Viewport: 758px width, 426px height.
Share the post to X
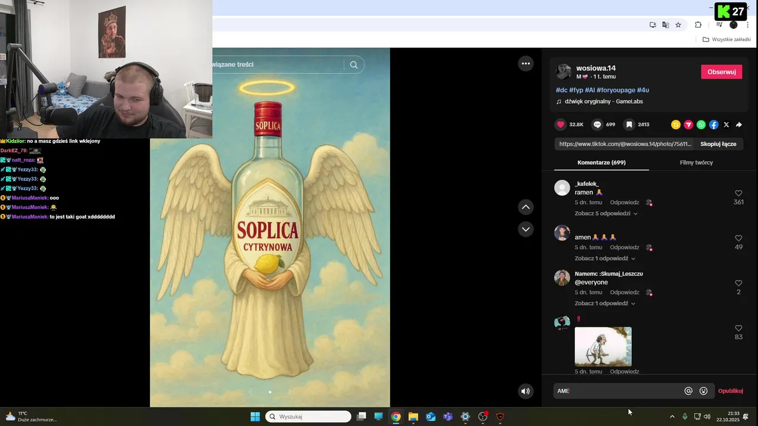click(726, 125)
